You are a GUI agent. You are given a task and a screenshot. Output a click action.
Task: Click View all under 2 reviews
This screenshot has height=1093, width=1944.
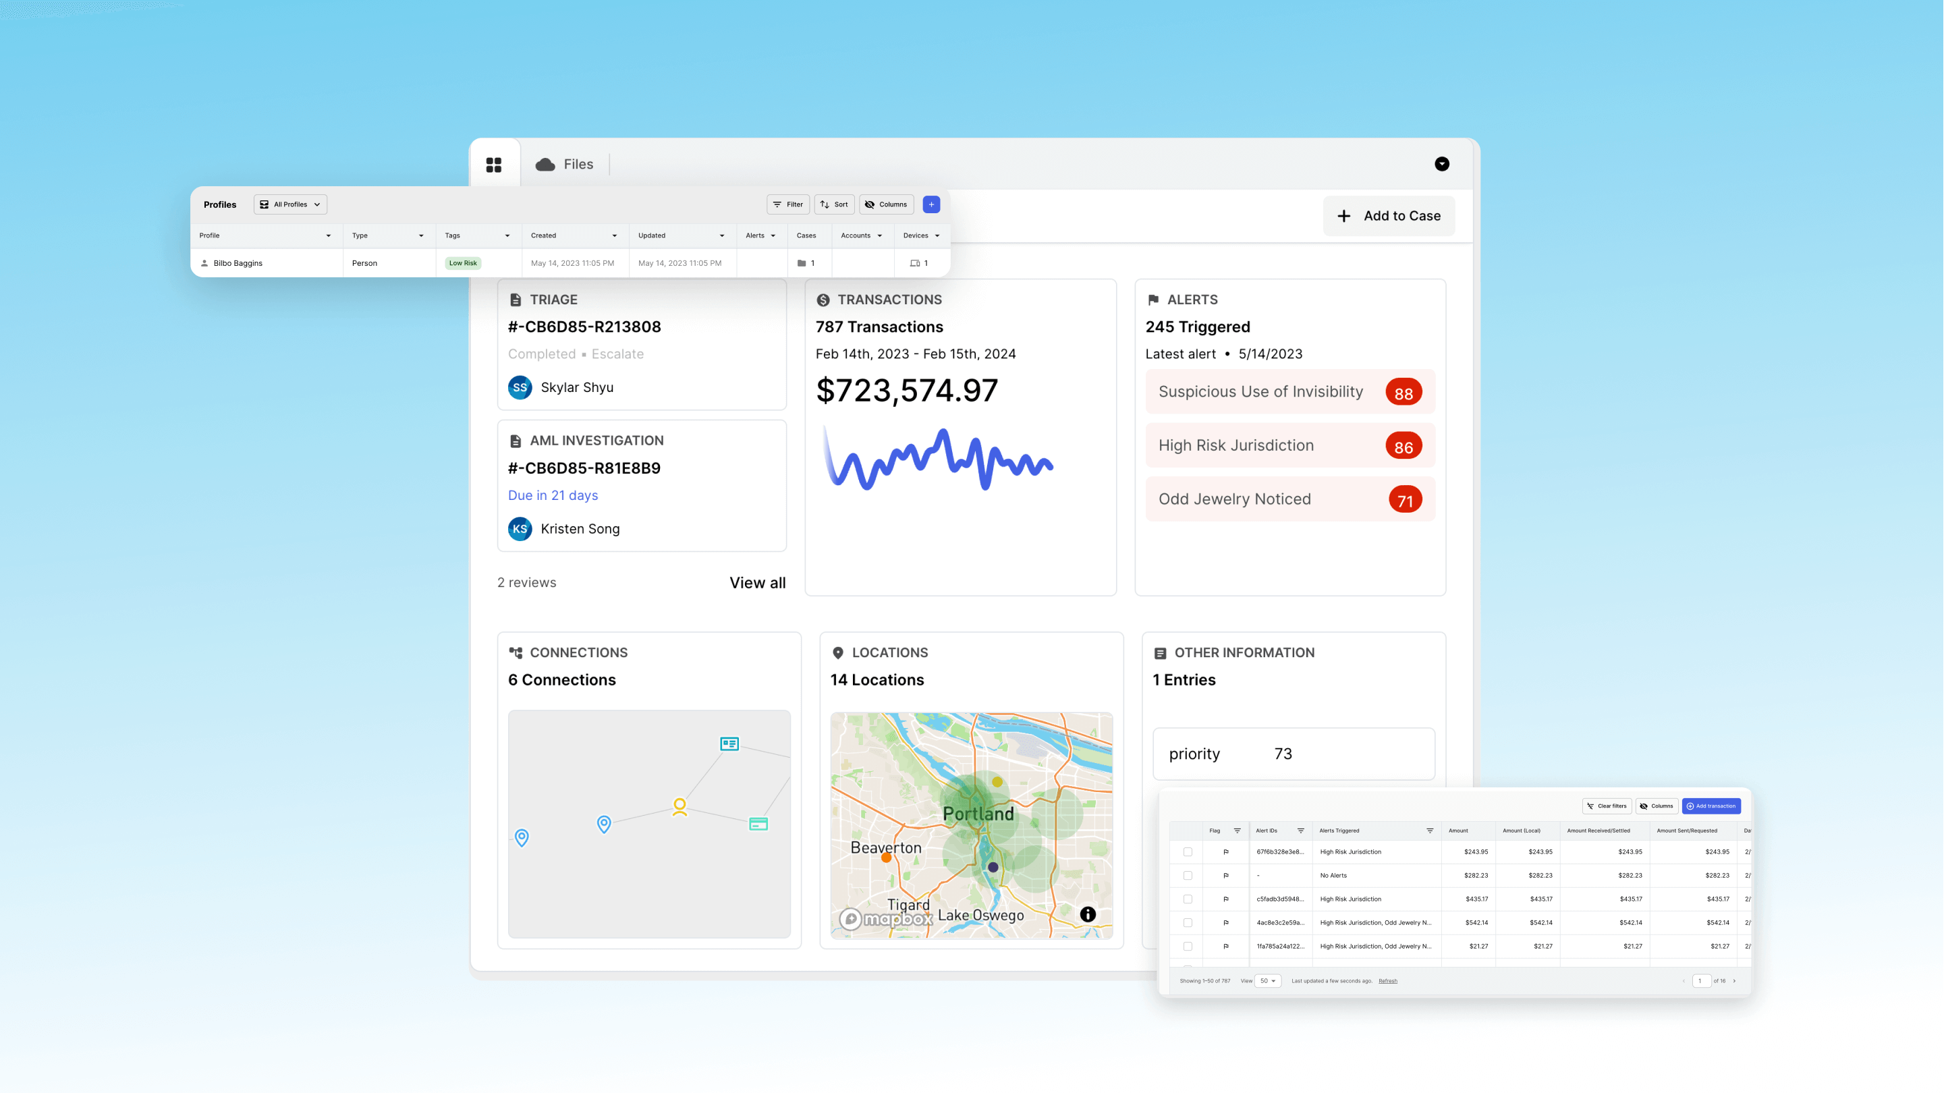pyautogui.click(x=757, y=582)
